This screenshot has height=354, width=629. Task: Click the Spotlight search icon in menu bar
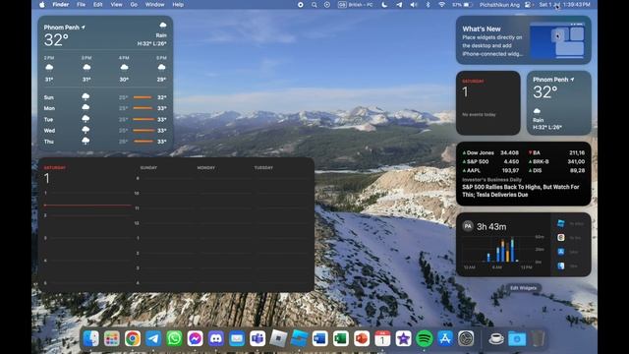pos(314,4)
